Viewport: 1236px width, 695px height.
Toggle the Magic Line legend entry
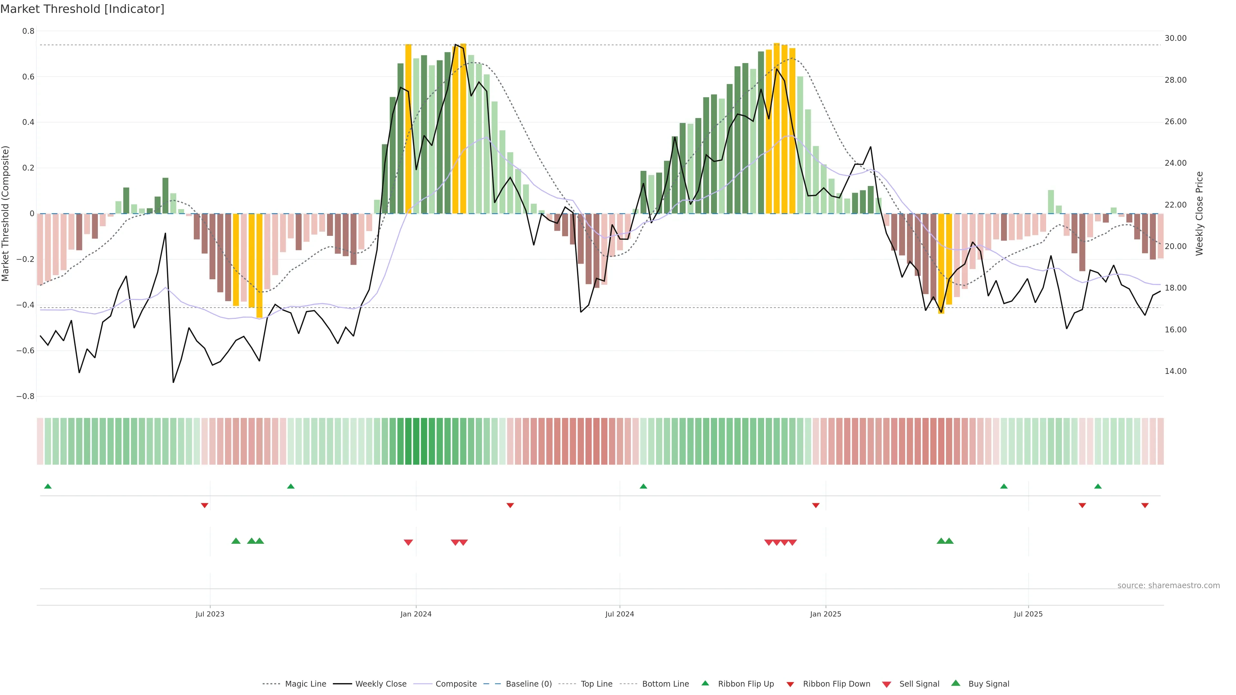click(x=305, y=684)
